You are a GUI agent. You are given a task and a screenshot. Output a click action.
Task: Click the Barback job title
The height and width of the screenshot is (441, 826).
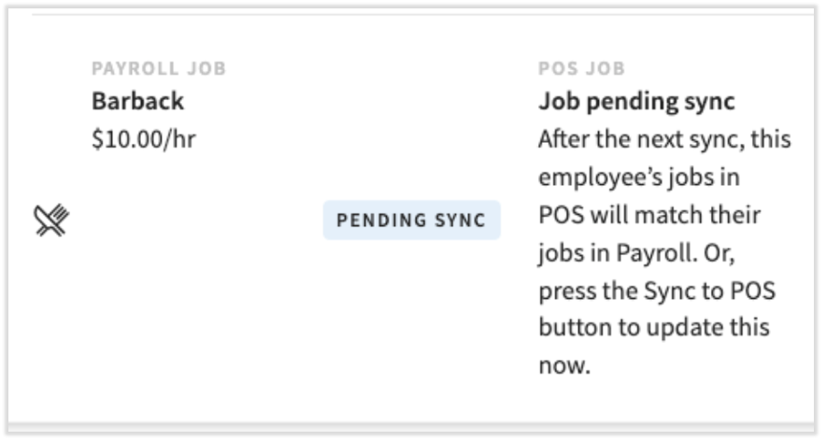(x=137, y=101)
